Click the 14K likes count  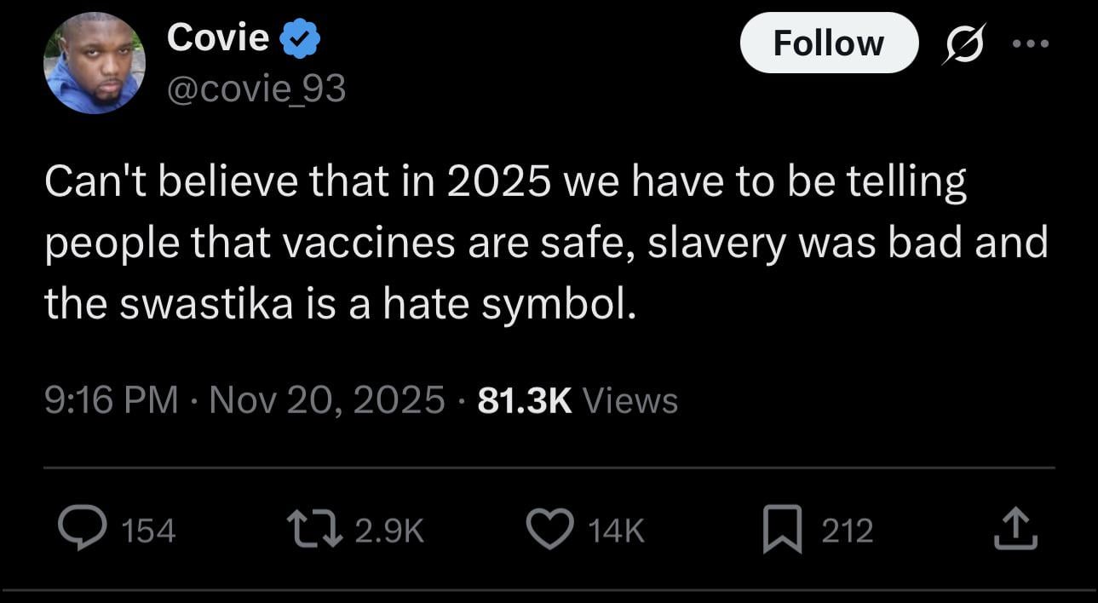616,531
